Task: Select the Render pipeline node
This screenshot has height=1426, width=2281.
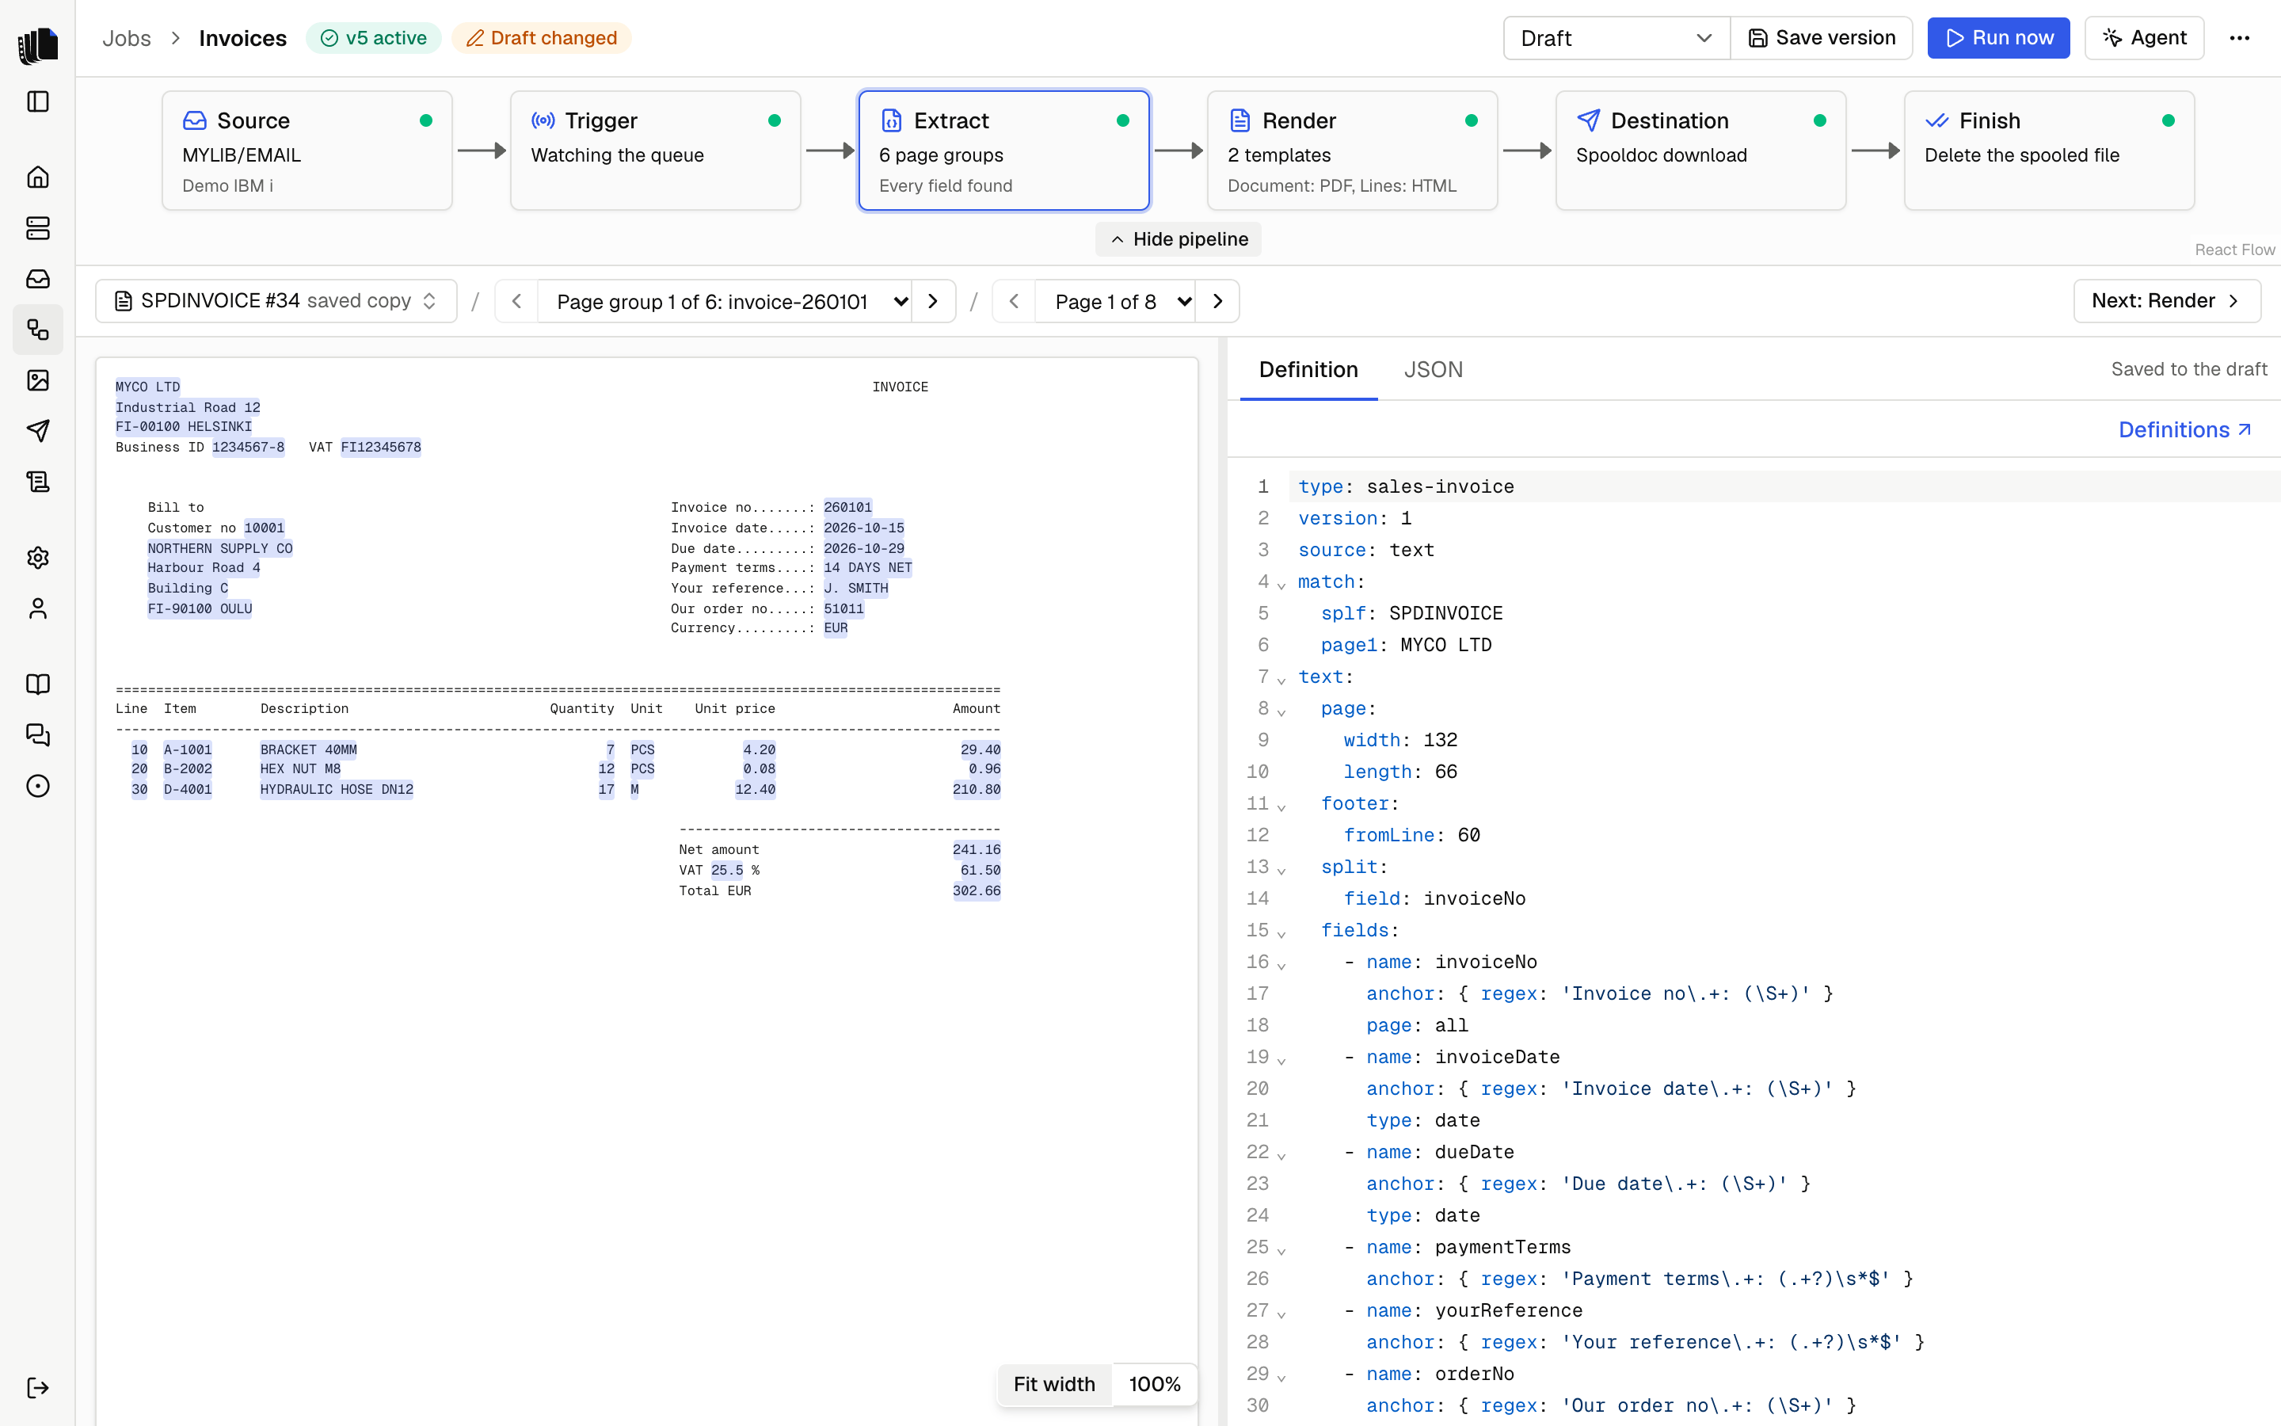Action: (1352, 150)
